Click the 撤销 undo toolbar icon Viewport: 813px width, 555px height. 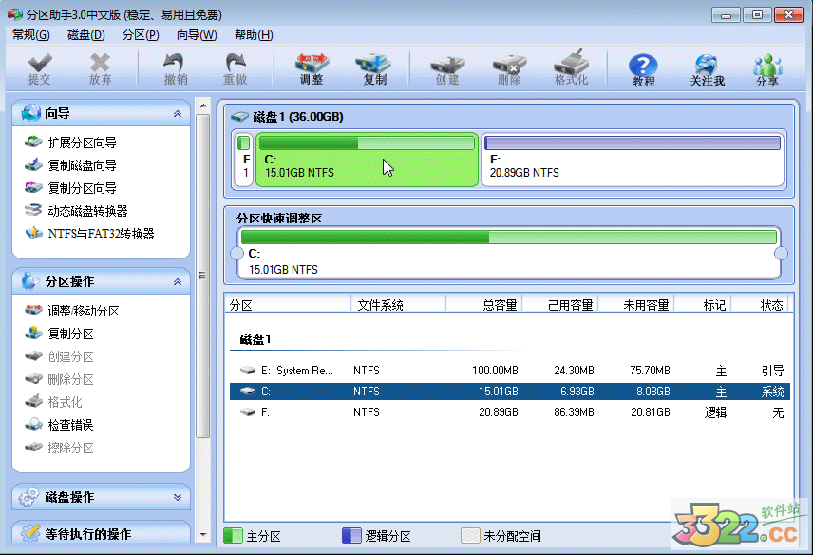pyautogui.click(x=175, y=68)
